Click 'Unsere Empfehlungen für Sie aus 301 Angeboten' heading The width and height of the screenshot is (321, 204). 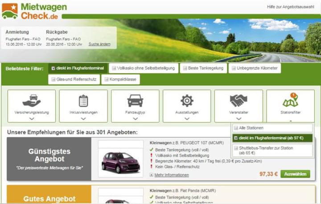(x=72, y=132)
